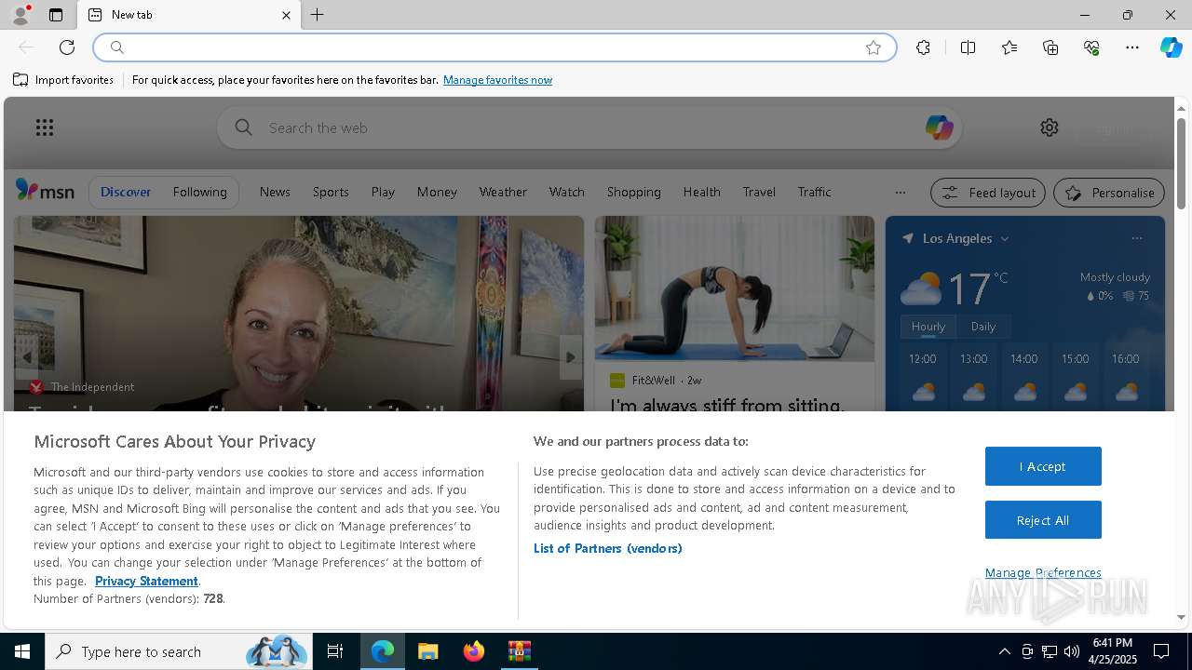The height and width of the screenshot is (670, 1192).
Task: Open Task View on taskbar
Action: pos(335,651)
